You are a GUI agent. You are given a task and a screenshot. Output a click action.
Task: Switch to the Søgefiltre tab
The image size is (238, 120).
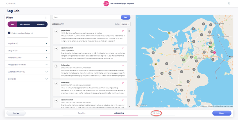(x=81, y=113)
